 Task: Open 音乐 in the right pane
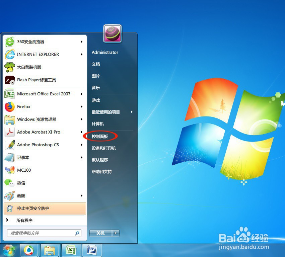tap(96, 88)
